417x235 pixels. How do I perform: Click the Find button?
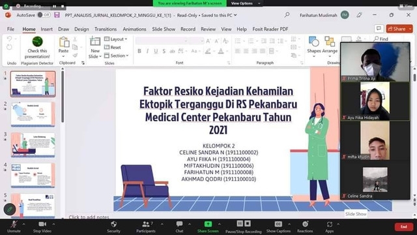(x=381, y=39)
